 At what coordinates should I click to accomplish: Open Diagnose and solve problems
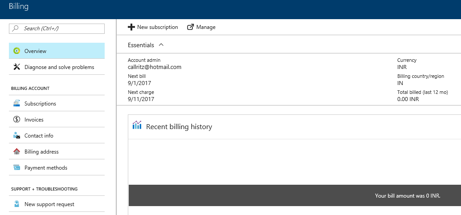(57, 67)
